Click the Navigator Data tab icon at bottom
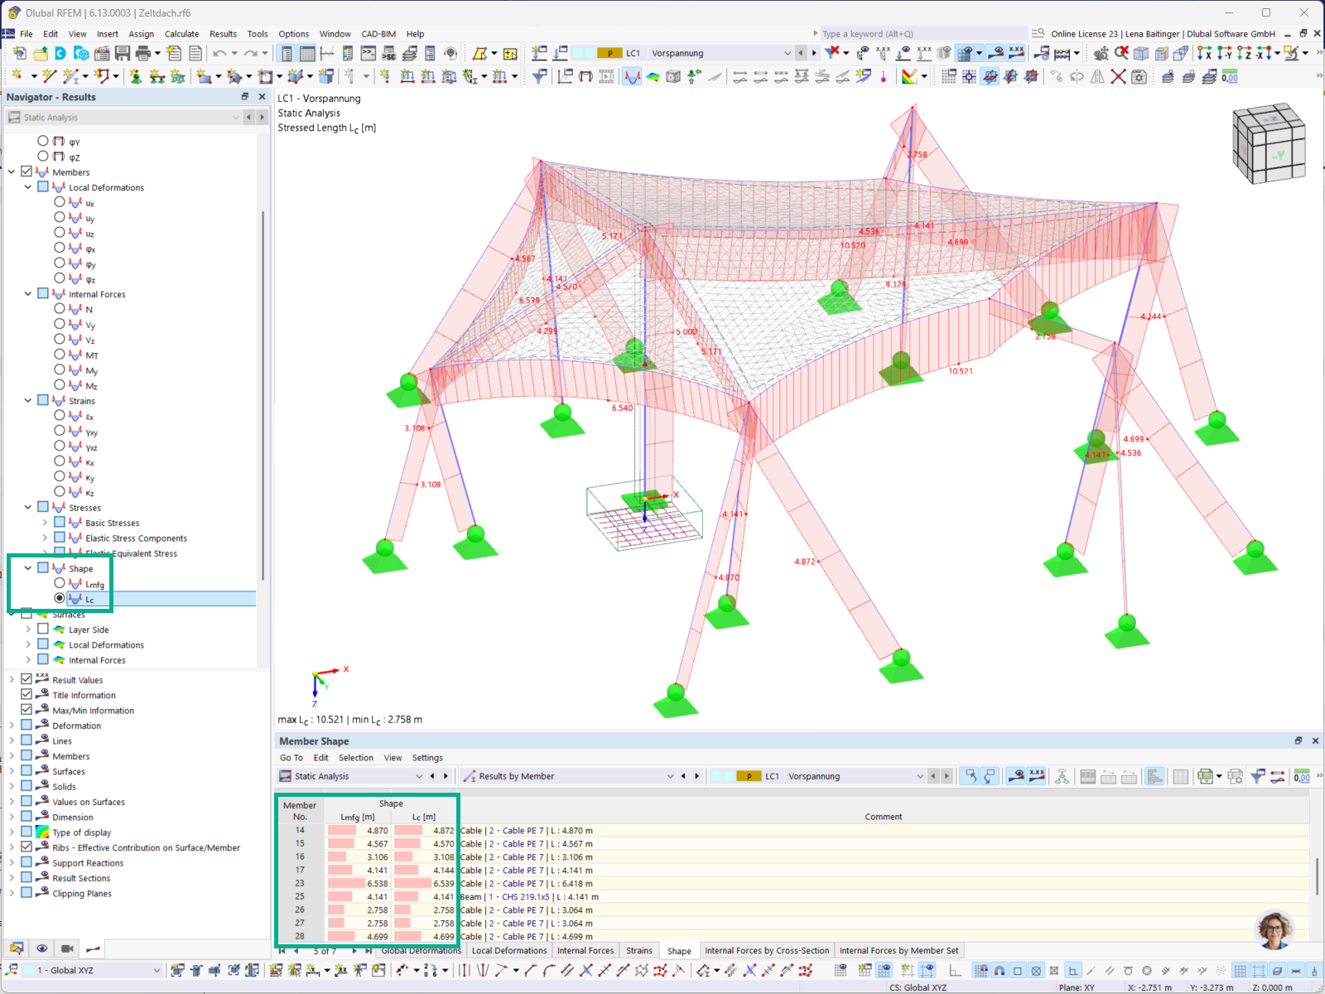Image resolution: width=1325 pixels, height=994 pixels. coord(17,948)
